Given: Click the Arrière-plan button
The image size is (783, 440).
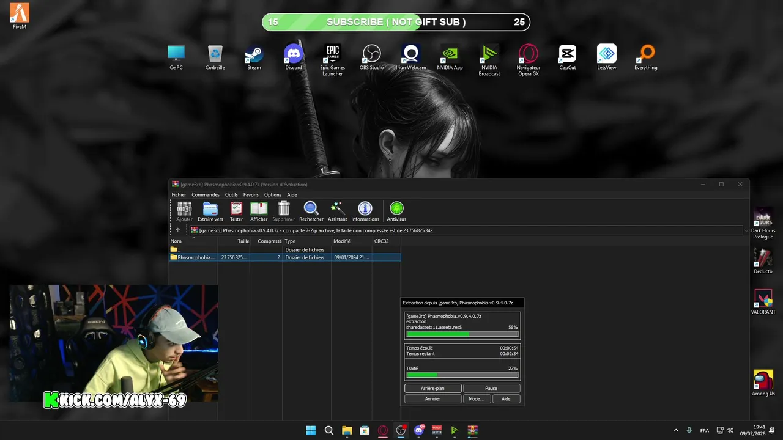Looking at the screenshot, I should point(433,388).
